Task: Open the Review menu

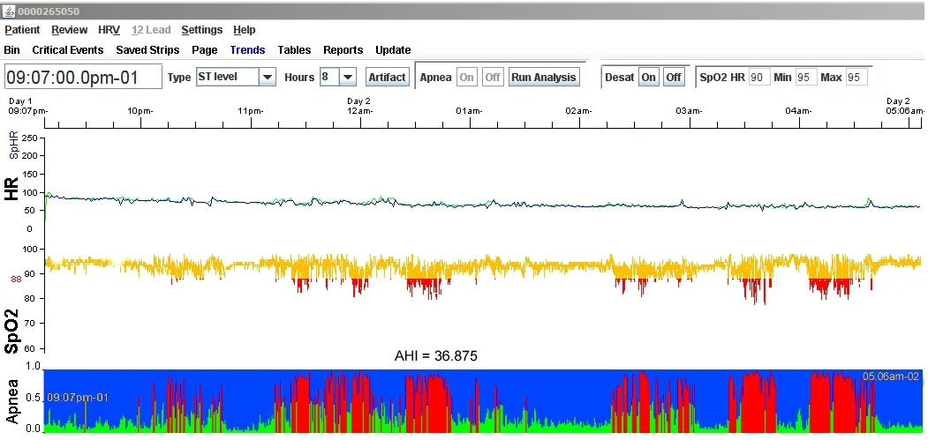Action: [69, 30]
